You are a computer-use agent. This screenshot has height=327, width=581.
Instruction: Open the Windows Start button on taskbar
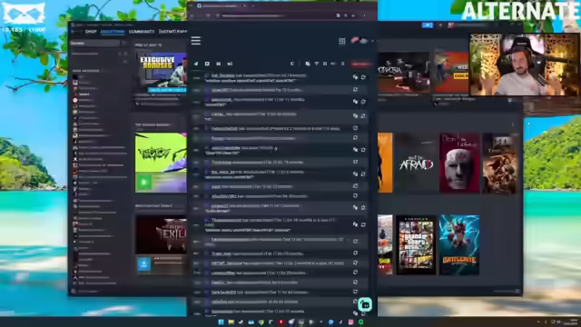pos(221,322)
